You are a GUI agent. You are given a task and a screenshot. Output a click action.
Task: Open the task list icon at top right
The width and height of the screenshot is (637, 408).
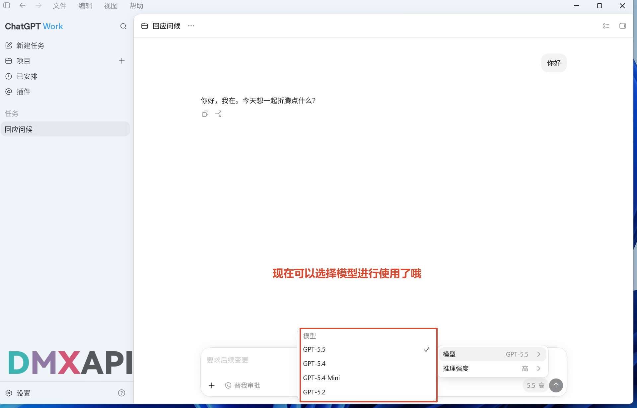(606, 26)
